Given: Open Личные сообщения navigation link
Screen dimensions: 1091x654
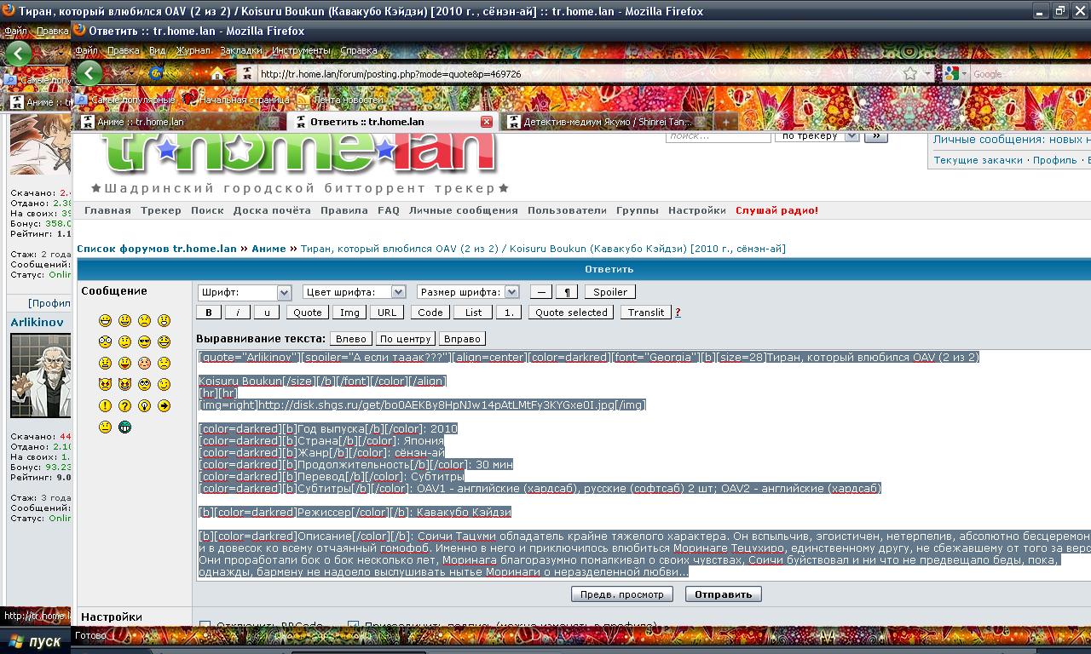Looking at the screenshot, I should [x=464, y=210].
